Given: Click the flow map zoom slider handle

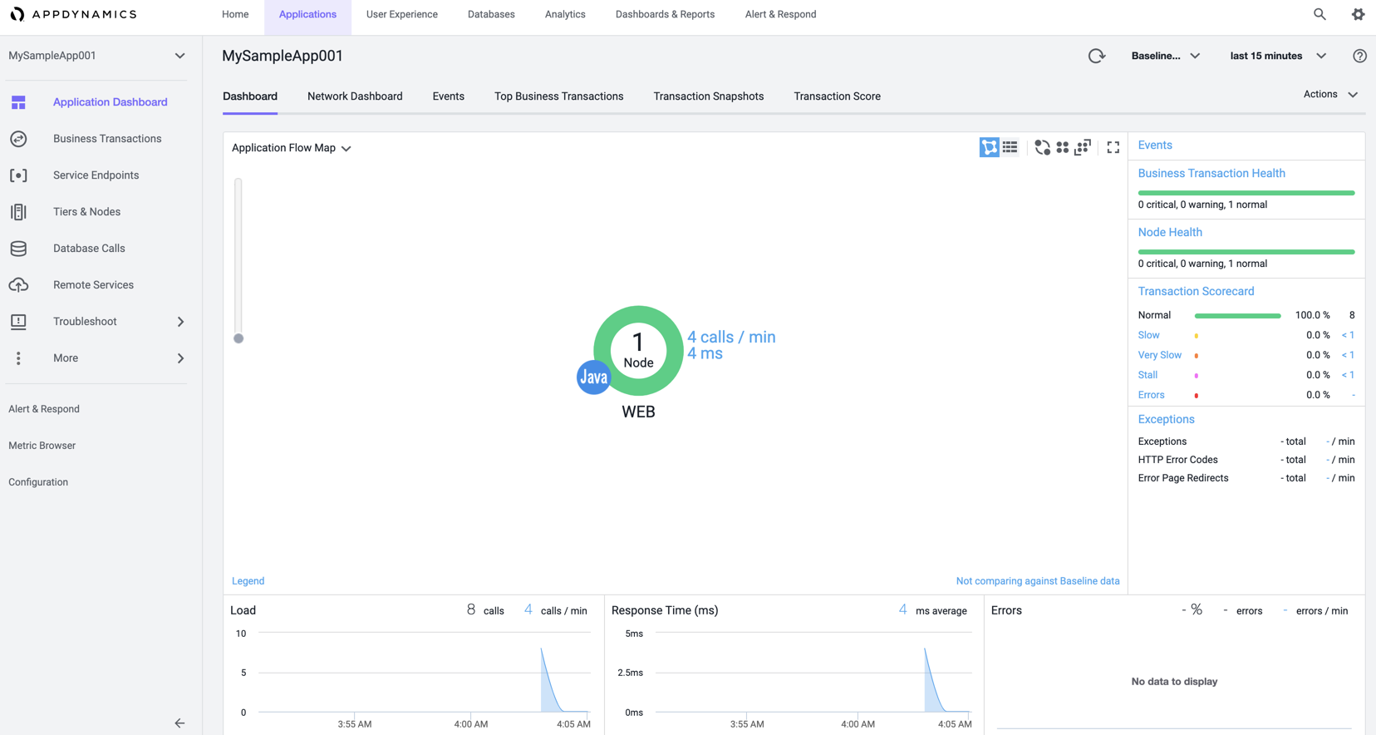Looking at the screenshot, I should click(x=238, y=338).
